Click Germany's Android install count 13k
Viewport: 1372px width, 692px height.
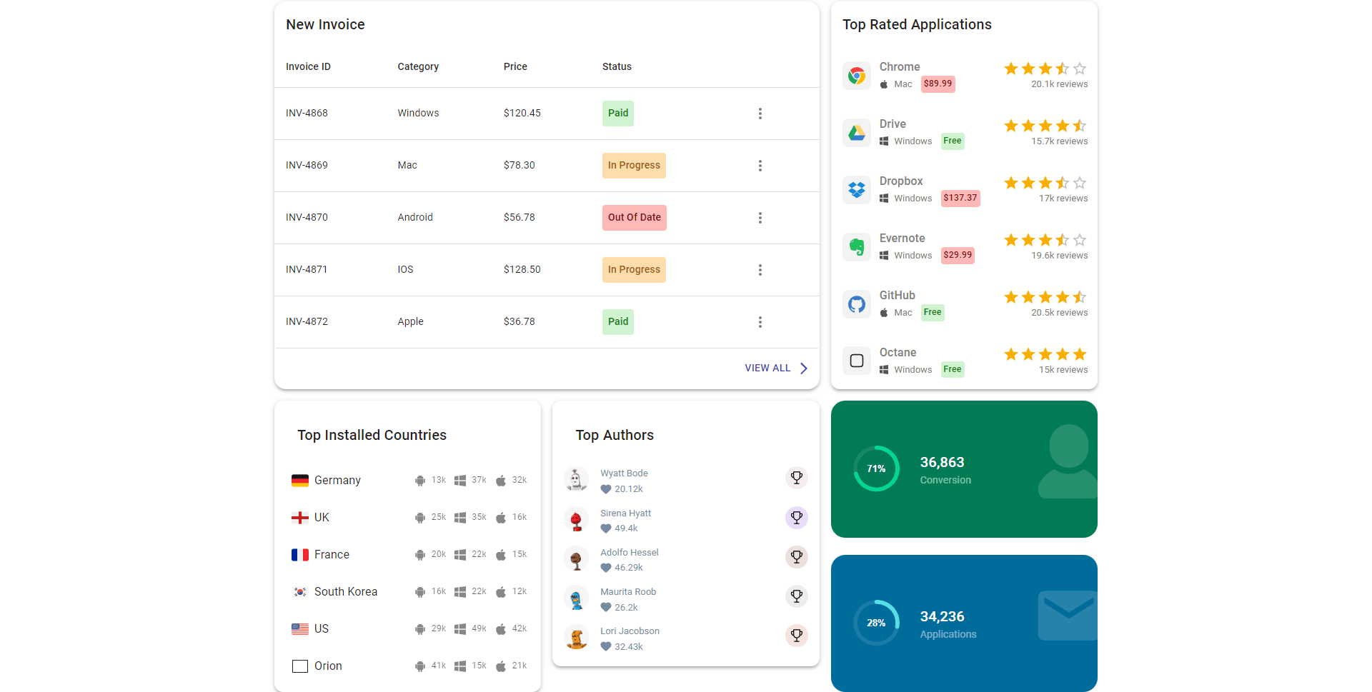coord(439,481)
